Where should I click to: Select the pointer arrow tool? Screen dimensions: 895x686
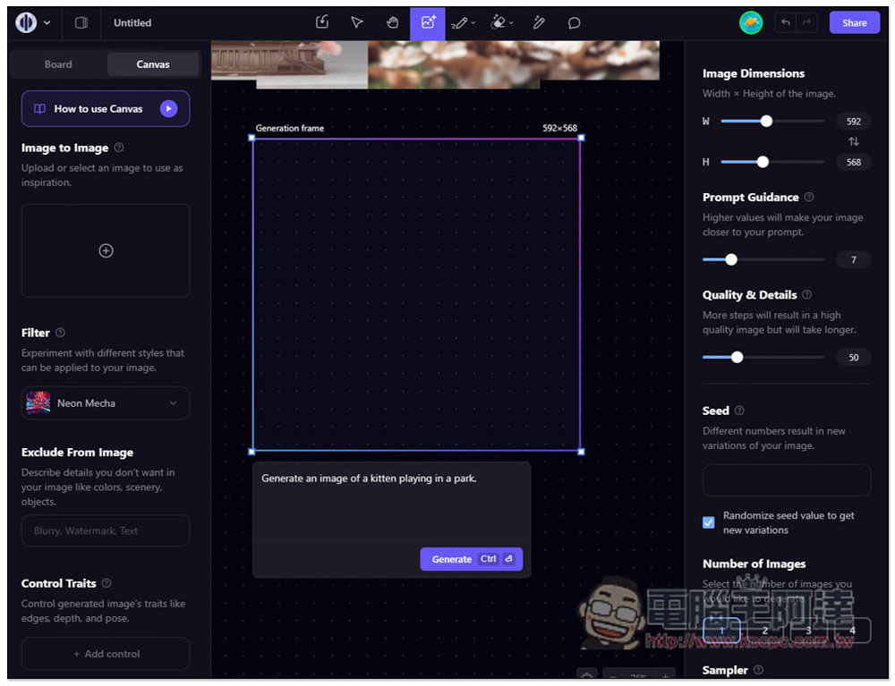(357, 23)
